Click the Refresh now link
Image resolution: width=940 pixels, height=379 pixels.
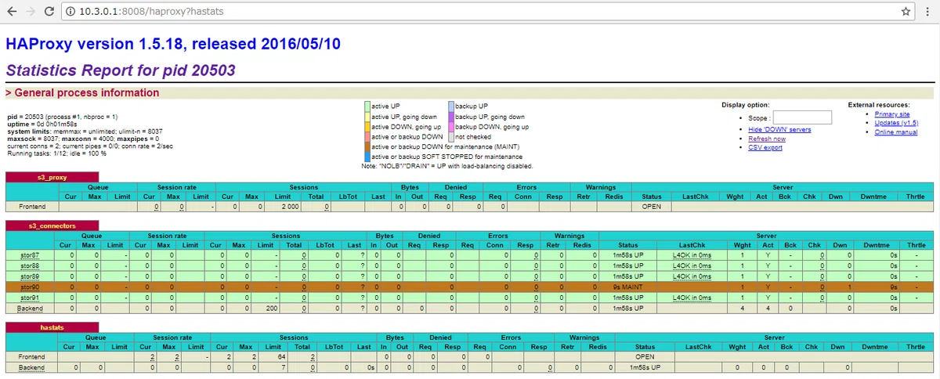pyautogui.click(x=766, y=139)
